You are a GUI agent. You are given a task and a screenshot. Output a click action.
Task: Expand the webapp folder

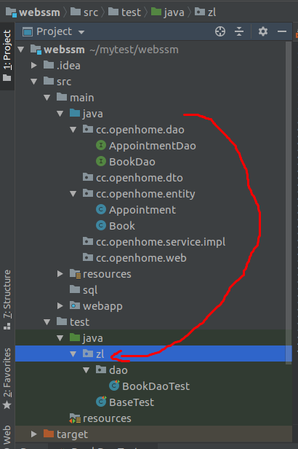tap(60, 306)
